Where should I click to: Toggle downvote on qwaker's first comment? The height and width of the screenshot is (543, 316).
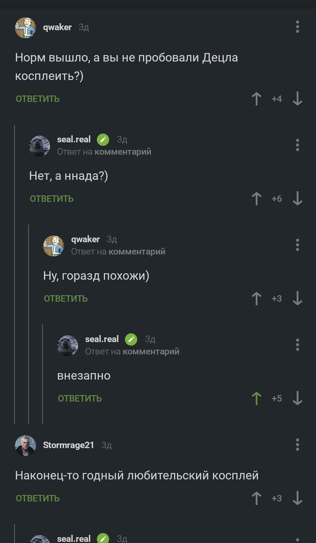tap(297, 99)
